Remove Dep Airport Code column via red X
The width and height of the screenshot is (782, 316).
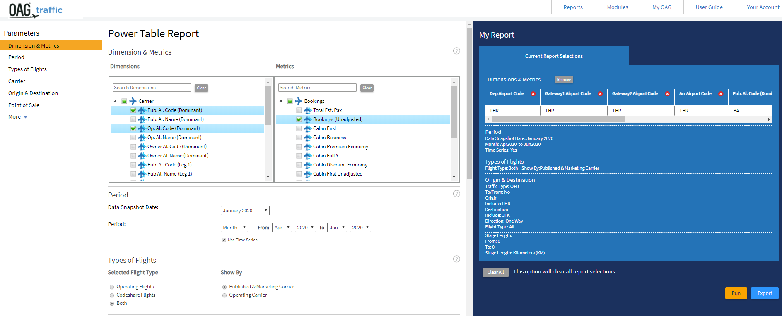(x=533, y=94)
